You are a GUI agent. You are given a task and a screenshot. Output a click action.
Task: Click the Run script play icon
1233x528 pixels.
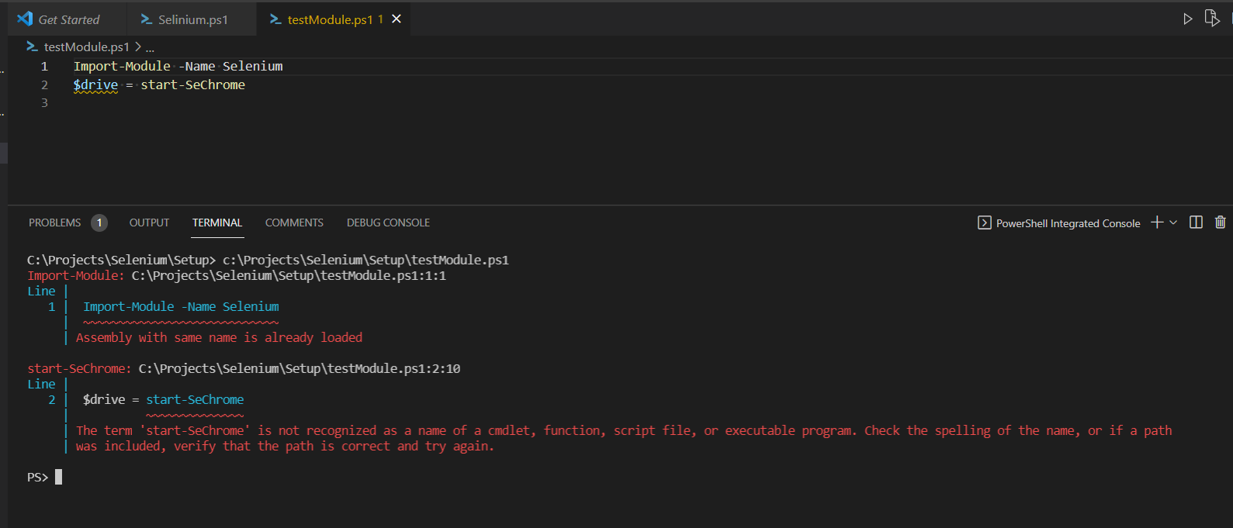point(1188,19)
